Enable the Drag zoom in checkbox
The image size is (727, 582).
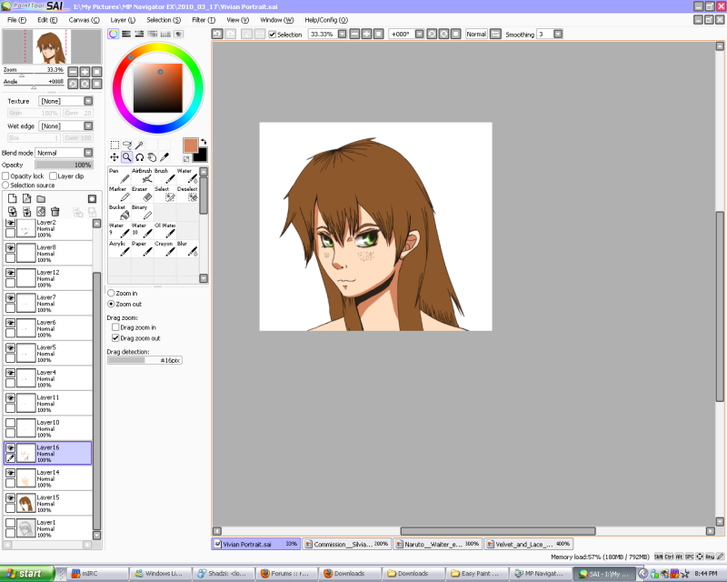115,327
